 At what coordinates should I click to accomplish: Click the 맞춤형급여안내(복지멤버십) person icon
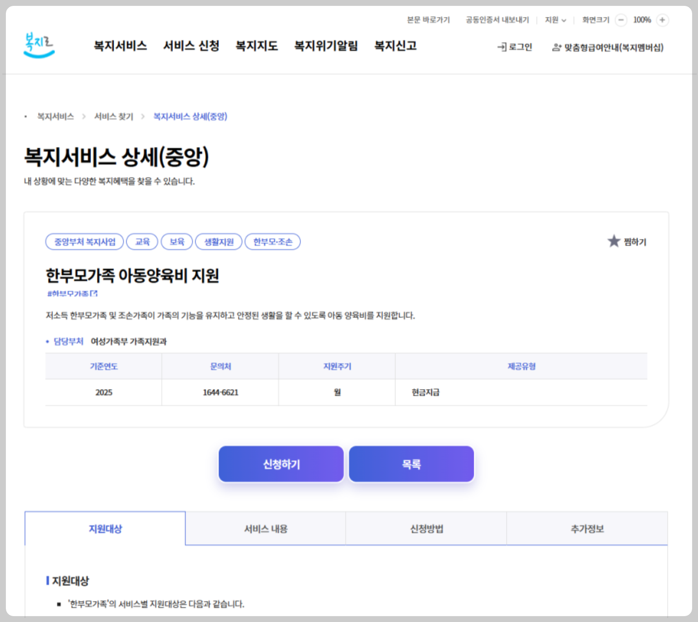557,47
